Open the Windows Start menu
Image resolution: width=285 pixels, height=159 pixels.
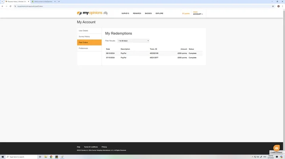pos(2,157)
